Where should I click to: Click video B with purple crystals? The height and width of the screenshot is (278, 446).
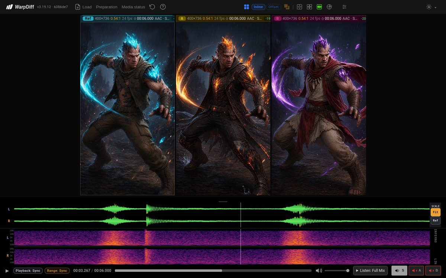click(x=319, y=108)
